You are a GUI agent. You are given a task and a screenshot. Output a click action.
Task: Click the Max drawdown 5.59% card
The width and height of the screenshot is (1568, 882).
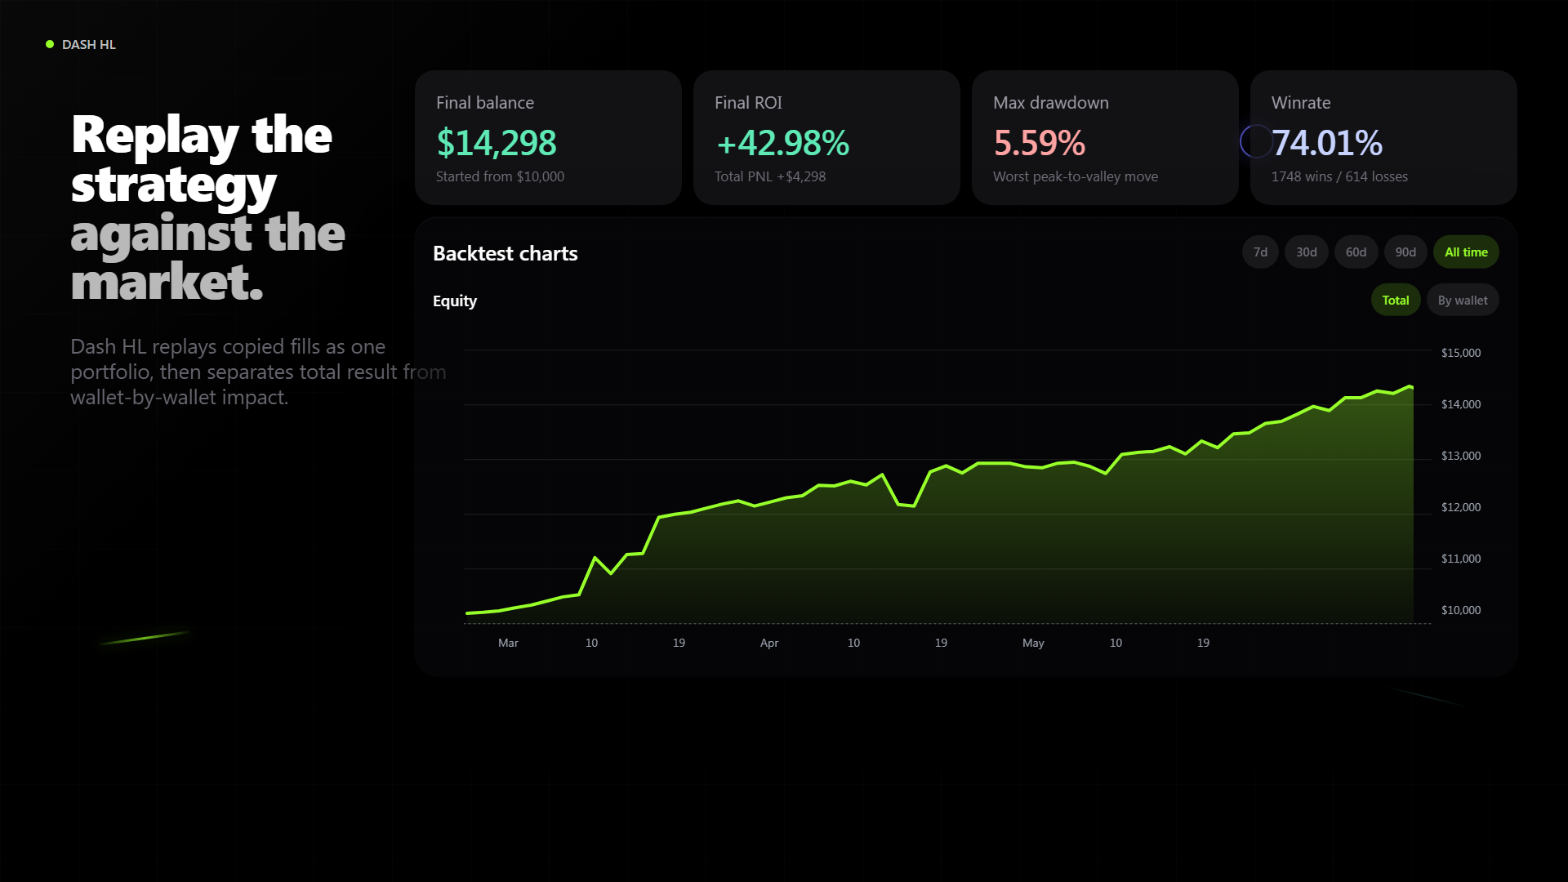tap(1105, 137)
